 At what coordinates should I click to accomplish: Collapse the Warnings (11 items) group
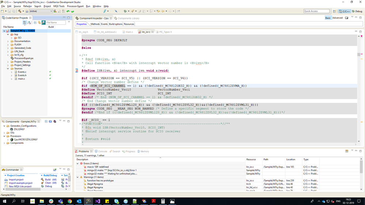(x=78, y=177)
